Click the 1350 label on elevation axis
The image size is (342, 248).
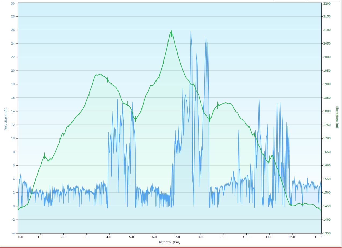coord(327,233)
